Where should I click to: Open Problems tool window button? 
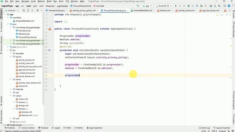point(10,128)
